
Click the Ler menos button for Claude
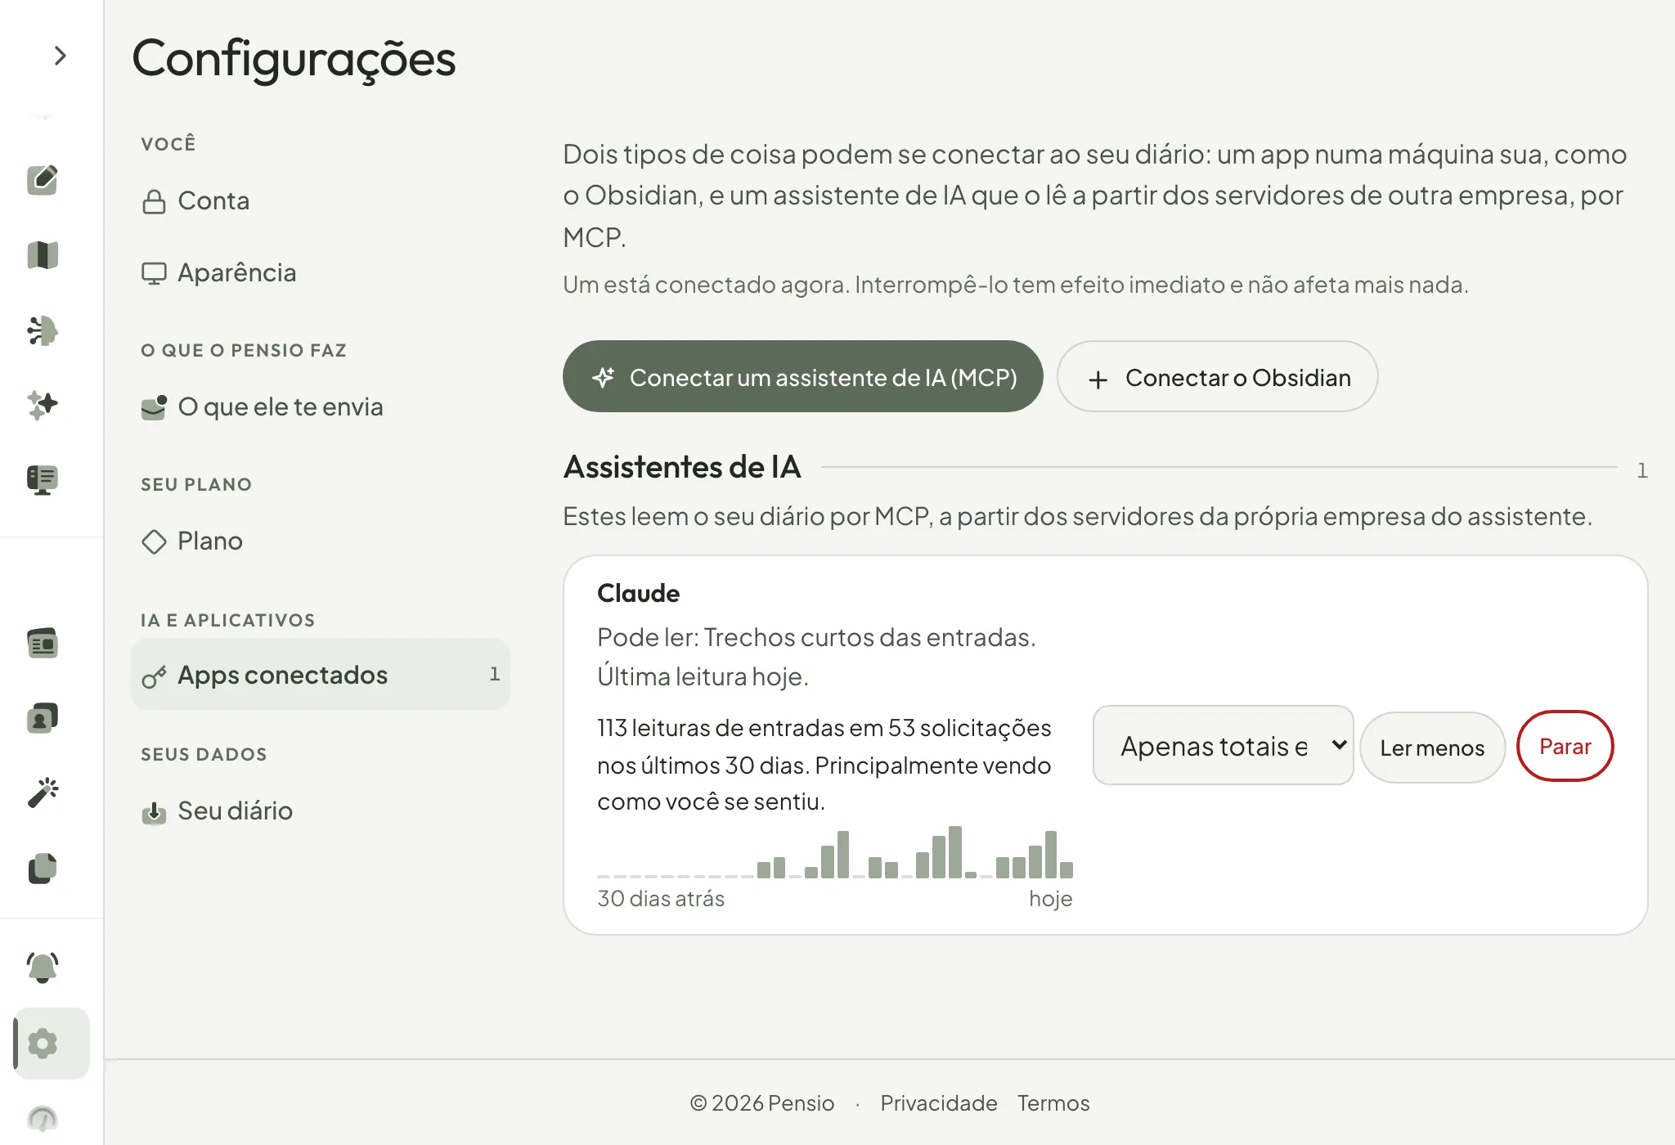pyautogui.click(x=1432, y=748)
